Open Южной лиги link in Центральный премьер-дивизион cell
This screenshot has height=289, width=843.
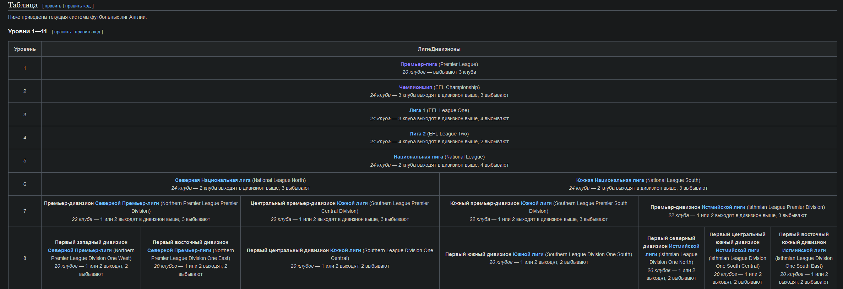(352, 203)
